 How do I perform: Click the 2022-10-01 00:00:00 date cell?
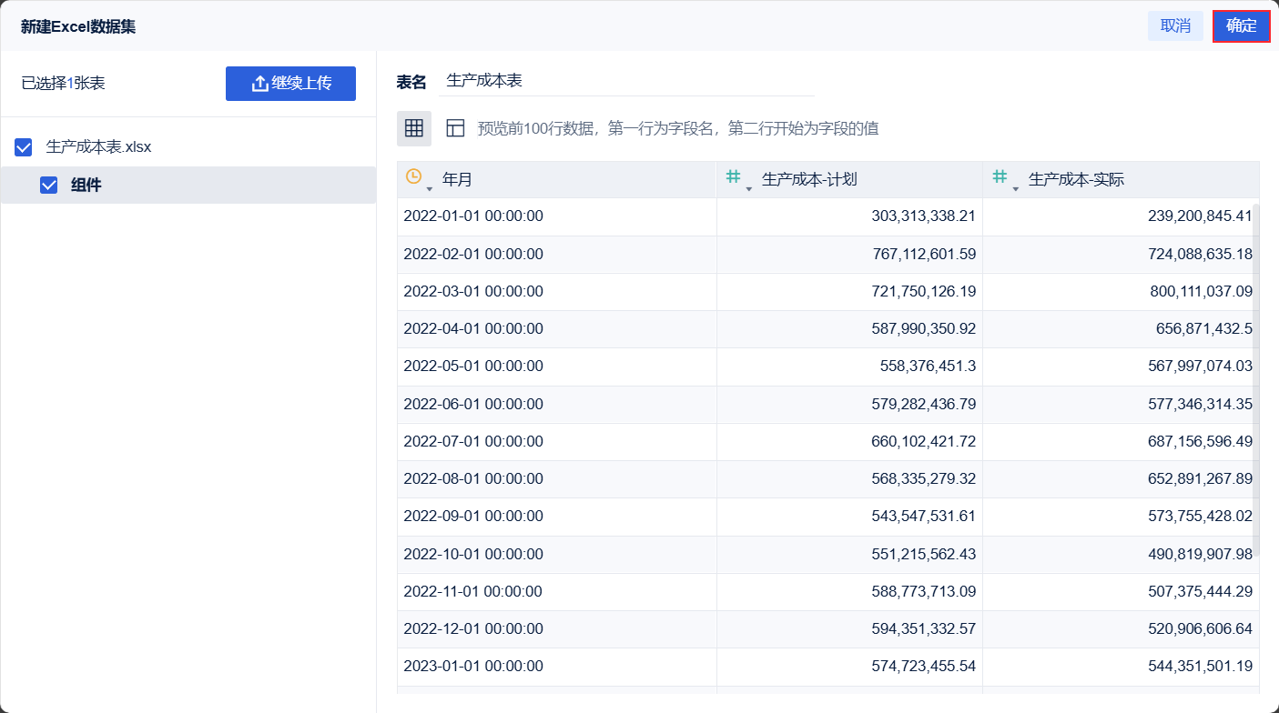[557, 555]
